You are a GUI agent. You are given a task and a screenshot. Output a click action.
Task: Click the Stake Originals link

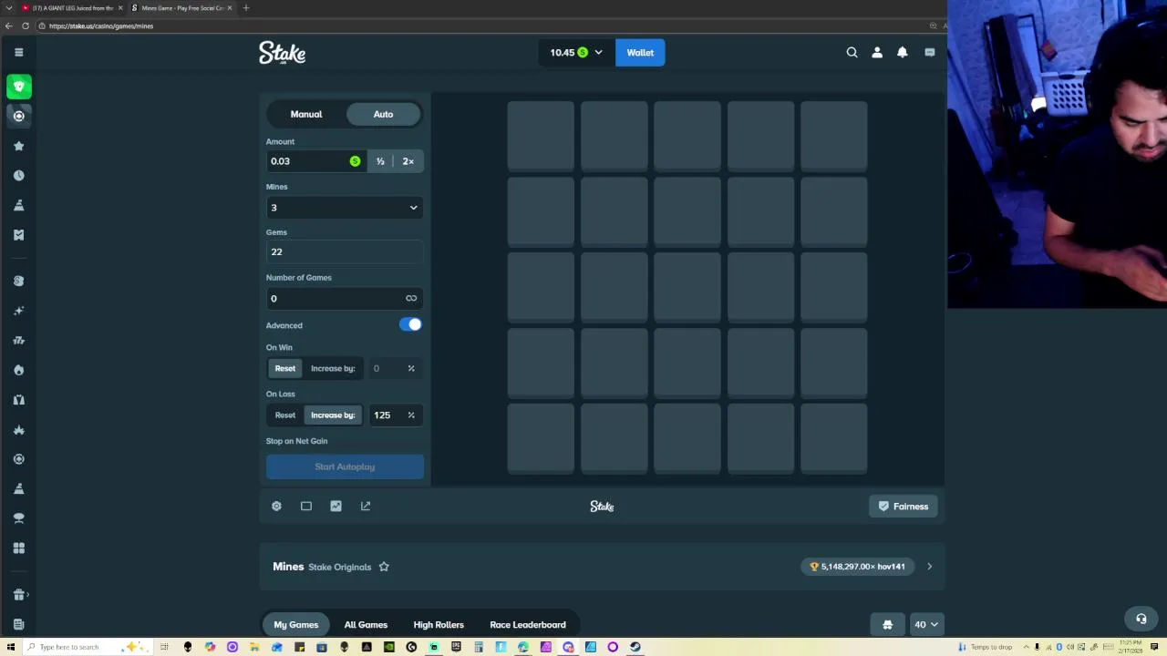[339, 567]
